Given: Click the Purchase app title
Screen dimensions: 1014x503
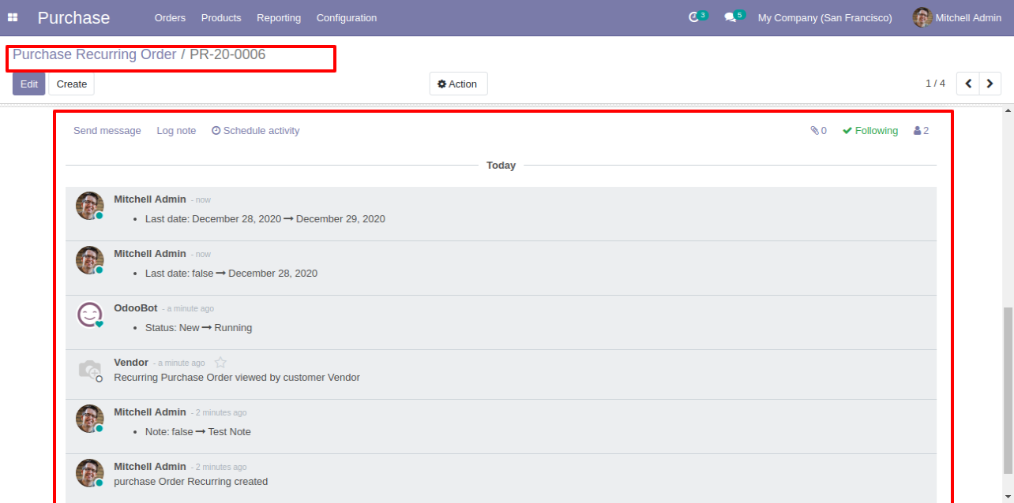Looking at the screenshot, I should pyautogui.click(x=73, y=17).
